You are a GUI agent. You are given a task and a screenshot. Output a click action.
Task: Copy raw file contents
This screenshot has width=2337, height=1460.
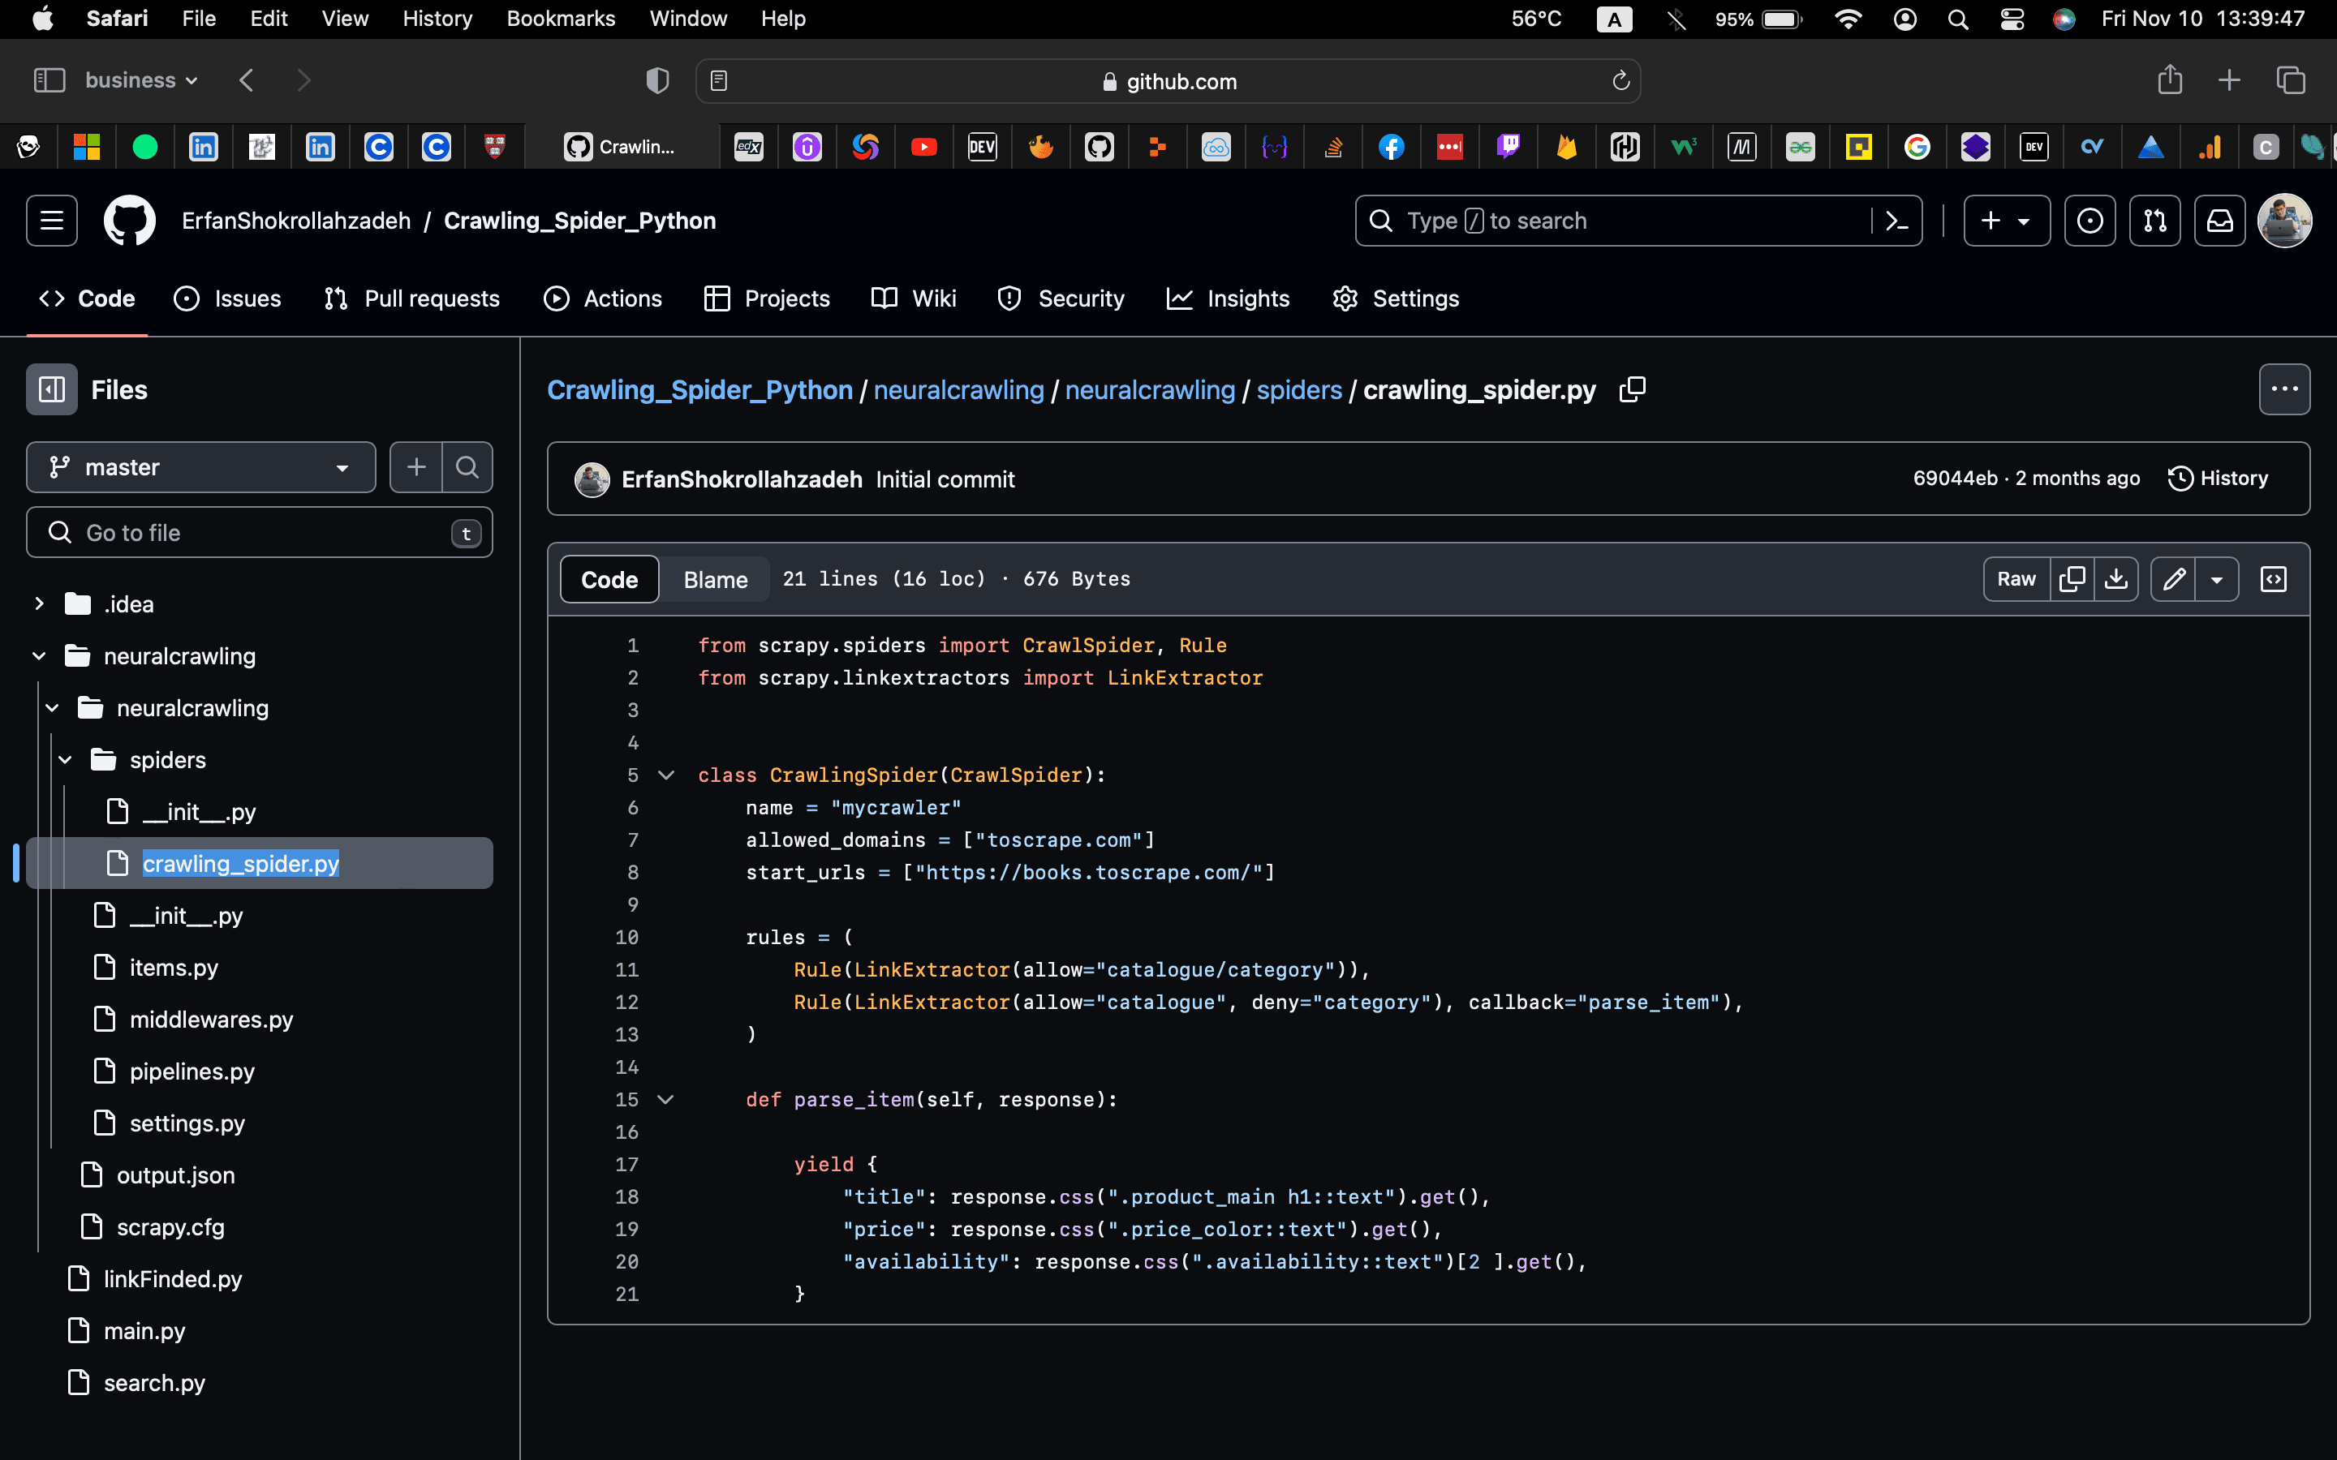(2072, 578)
